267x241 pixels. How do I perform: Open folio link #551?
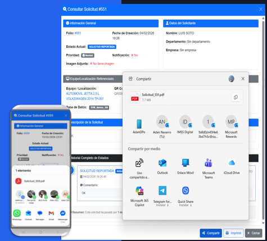tap(78, 33)
